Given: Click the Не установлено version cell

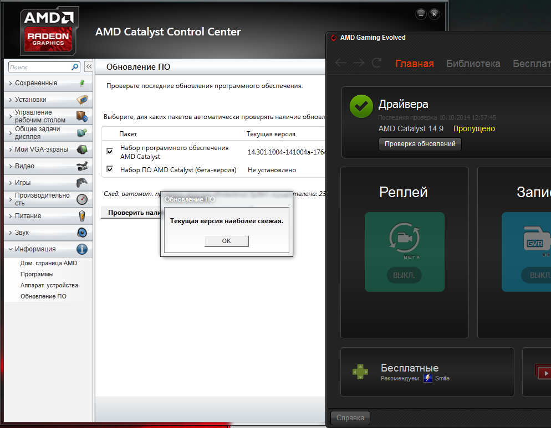Looking at the screenshot, I should pyautogui.click(x=272, y=170).
